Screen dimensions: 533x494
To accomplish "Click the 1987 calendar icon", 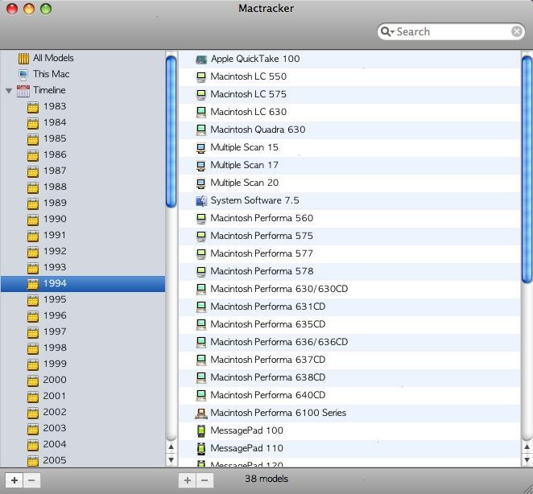I will coord(33,171).
